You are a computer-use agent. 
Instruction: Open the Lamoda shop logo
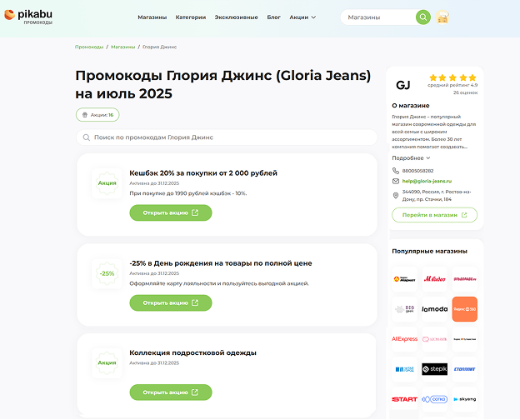pyautogui.click(x=434, y=309)
